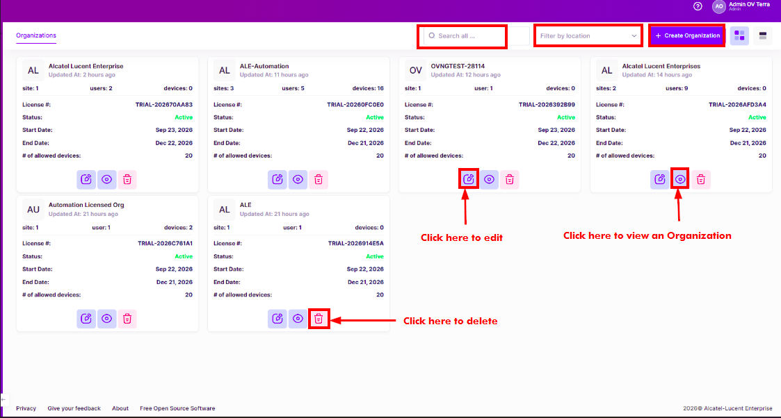Screen dimensions: 781x418
Task: Open the help question mark icon
Action: point(698,6)
